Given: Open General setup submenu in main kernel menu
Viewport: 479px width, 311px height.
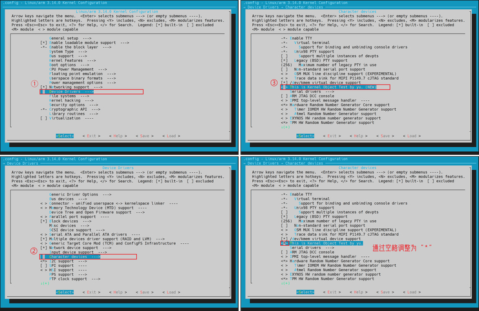Looking at the screenshot, I should (x=70, y=38).
